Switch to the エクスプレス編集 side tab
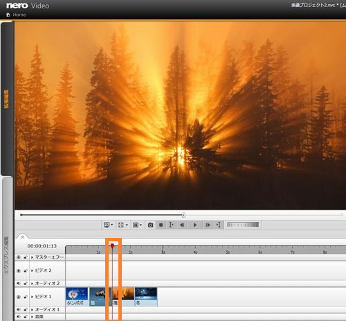 tap(7, 255)
